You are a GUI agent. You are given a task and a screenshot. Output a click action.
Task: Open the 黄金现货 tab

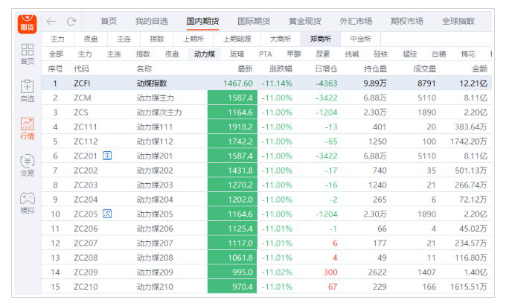tap(306, 21)
